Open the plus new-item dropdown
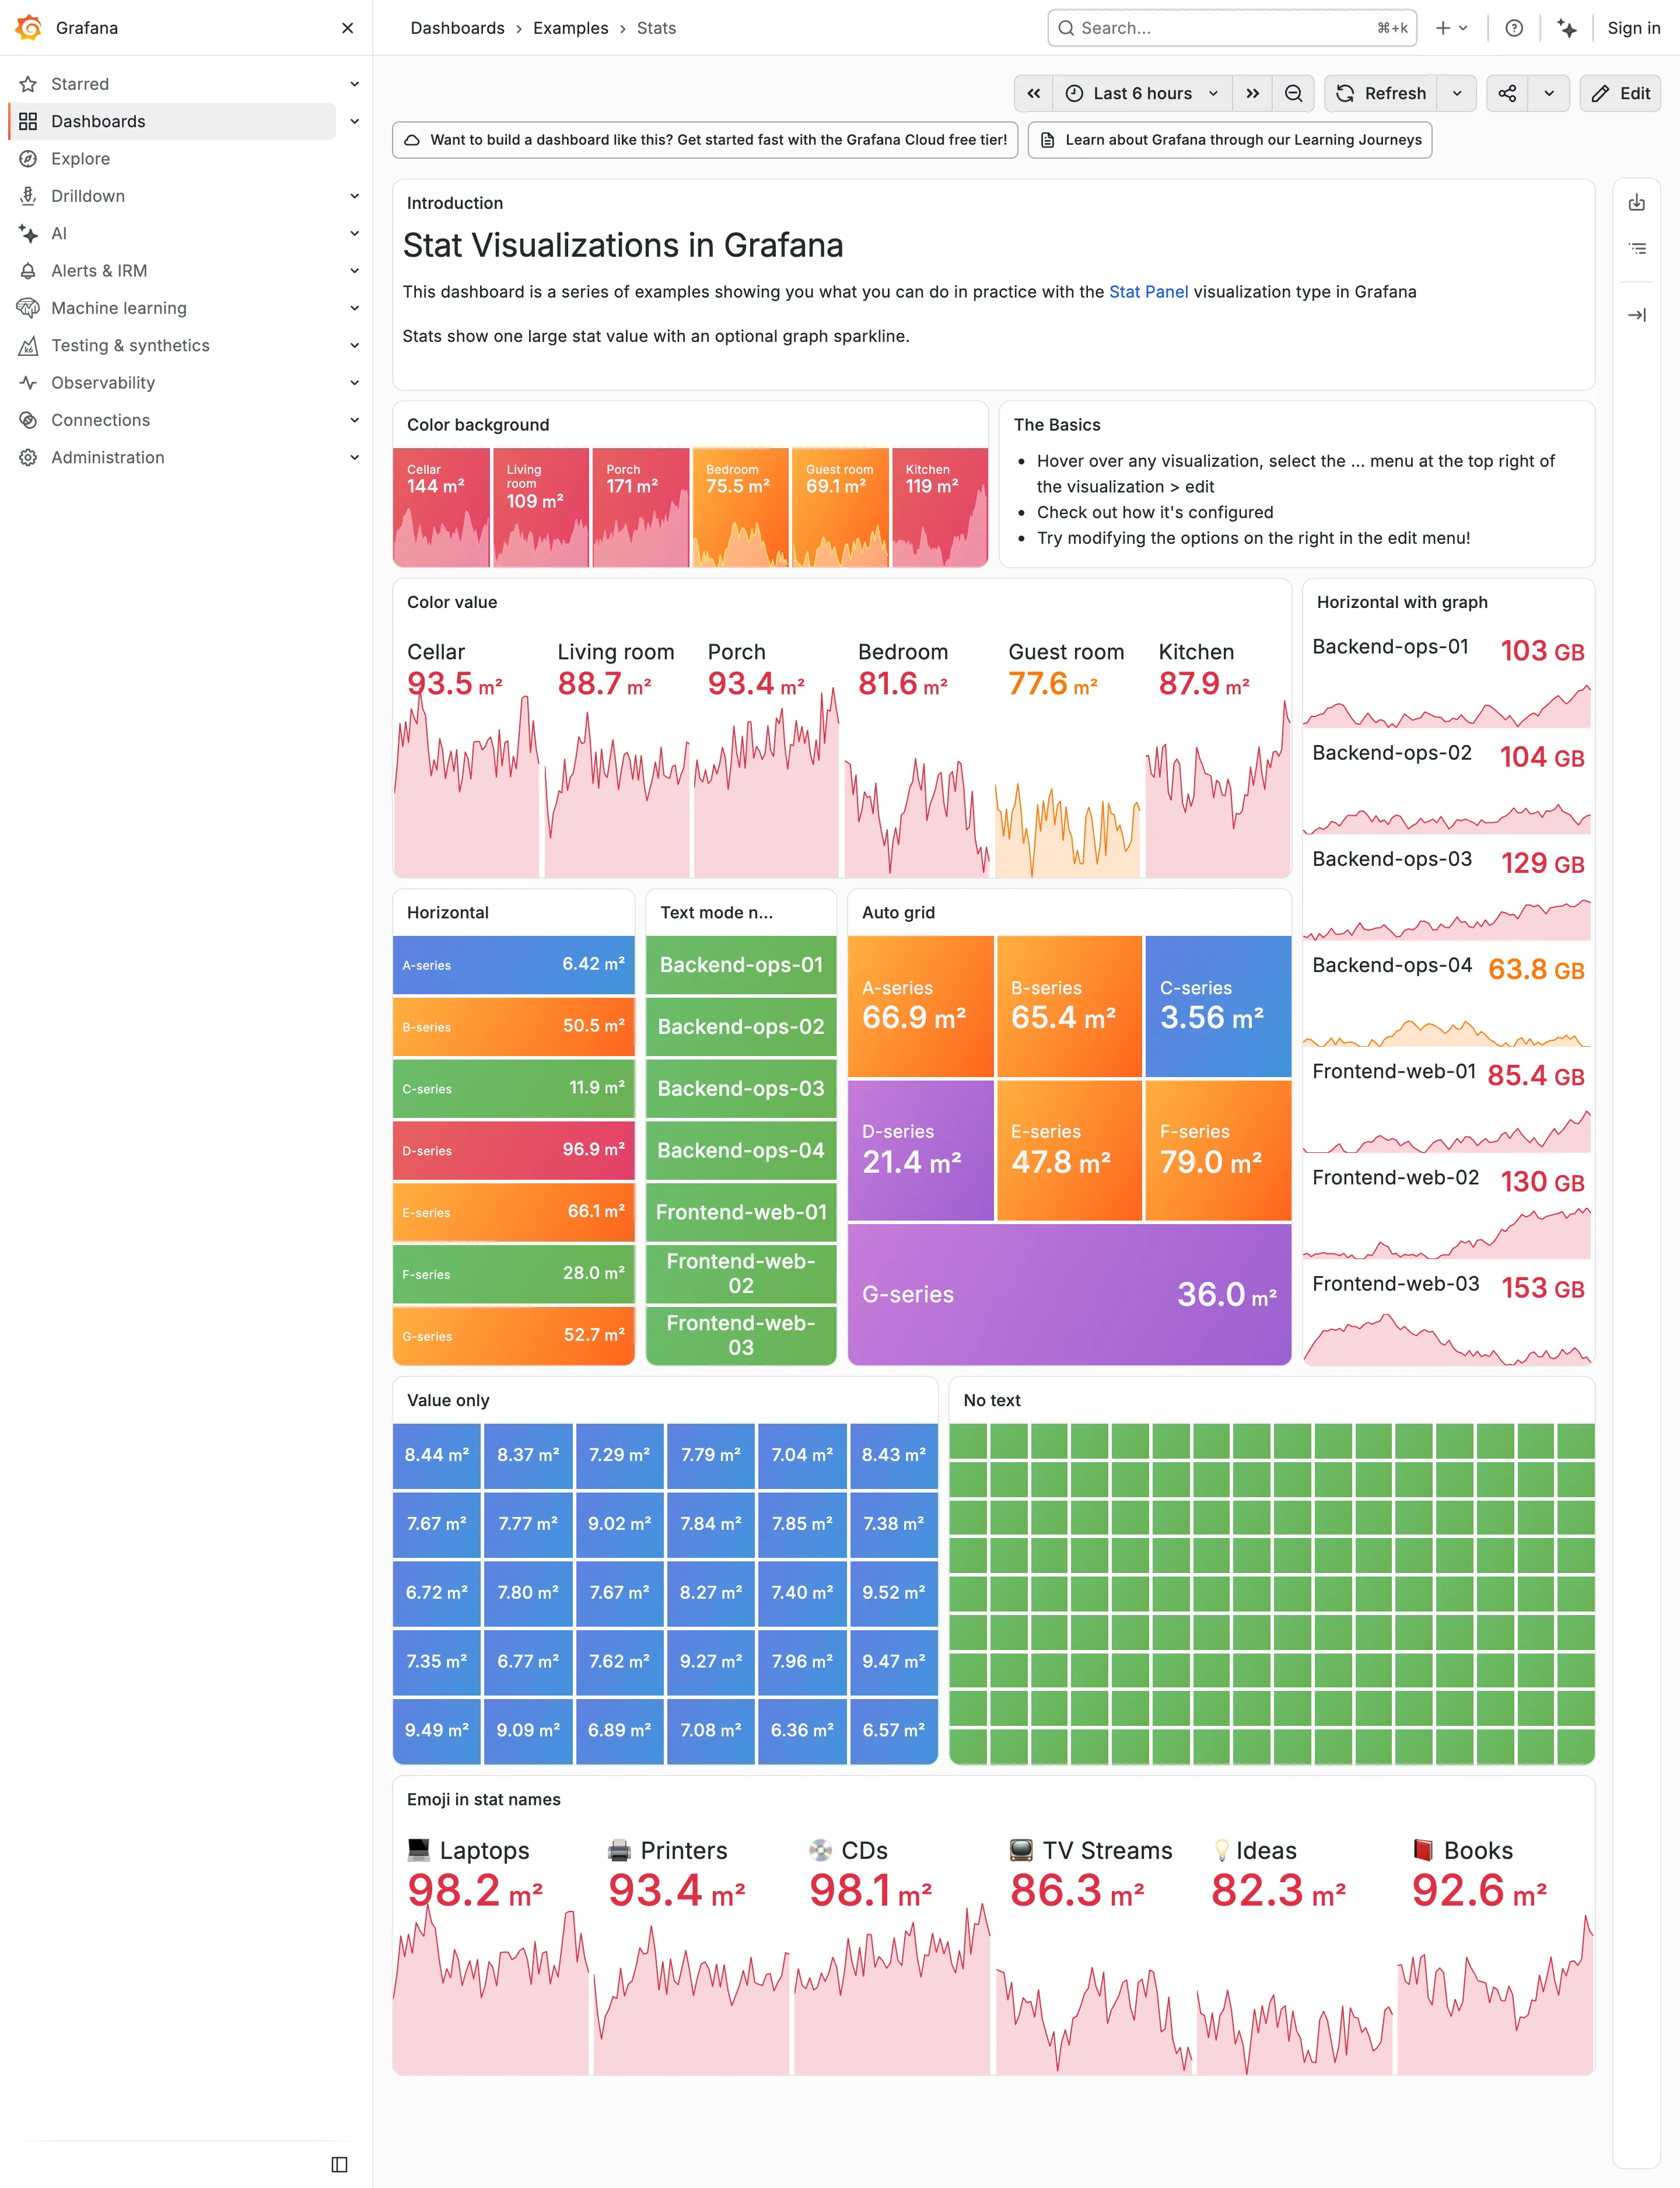This screenshot has width=1680, height=2188. pos(1452,28)
